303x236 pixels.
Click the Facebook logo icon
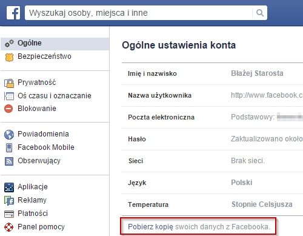click(13, 13)
